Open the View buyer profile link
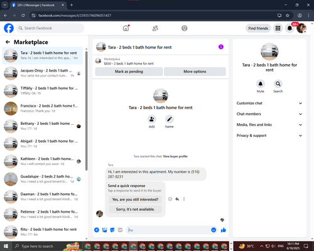The image size is (314, 251). pyautogui.click(x=175, y=156)
